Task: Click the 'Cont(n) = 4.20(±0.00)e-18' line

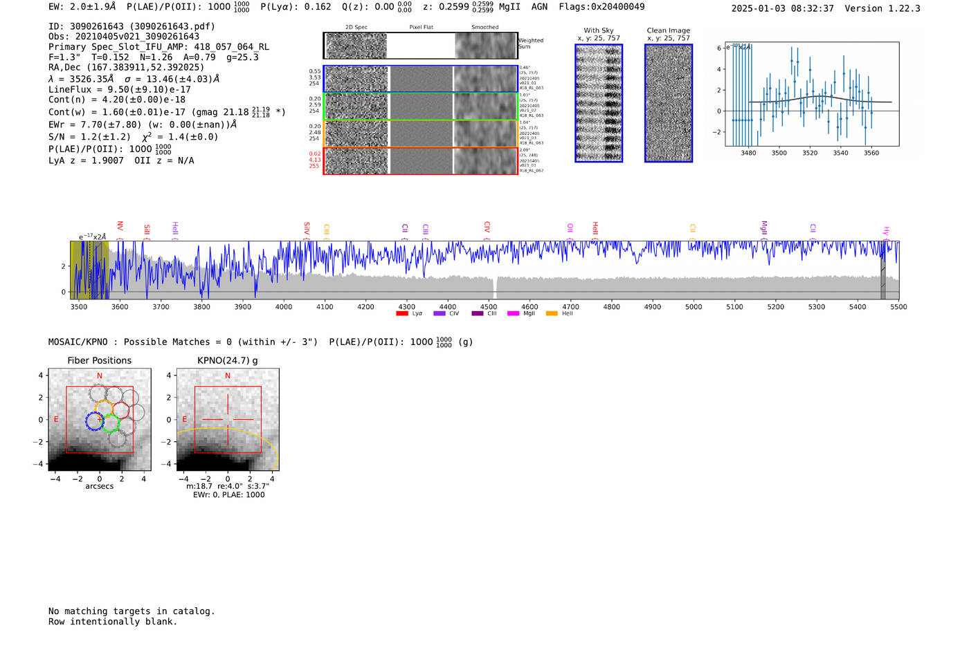Action: 117,100
